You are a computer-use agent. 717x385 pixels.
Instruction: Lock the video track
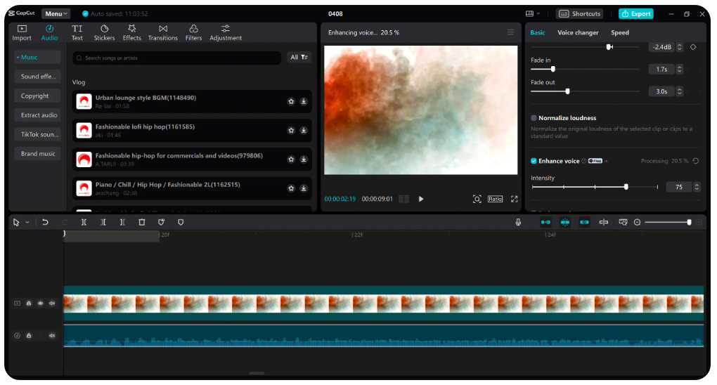pyautogui.click(x=29, y=304)
